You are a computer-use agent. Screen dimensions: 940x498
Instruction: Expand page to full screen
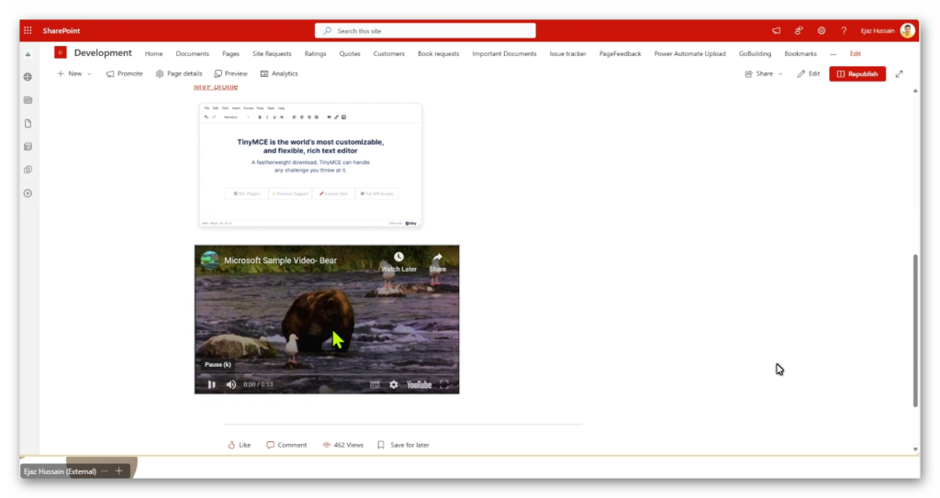click(x=900, y=73)
